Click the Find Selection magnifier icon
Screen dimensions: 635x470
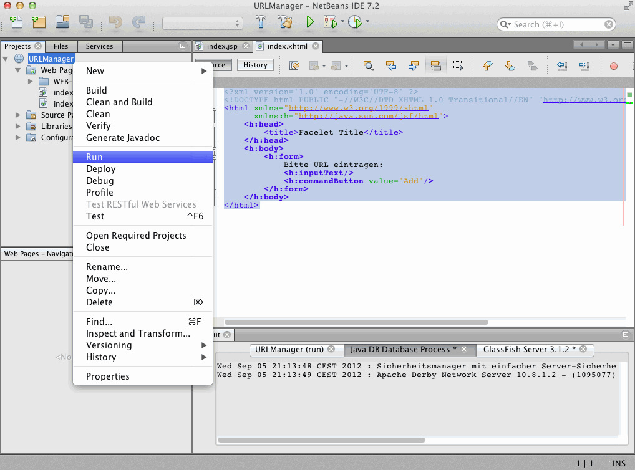click(369, 65)
